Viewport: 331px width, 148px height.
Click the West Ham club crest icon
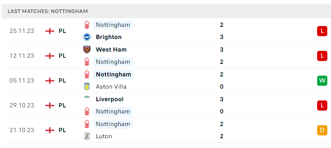coord(87,50)
